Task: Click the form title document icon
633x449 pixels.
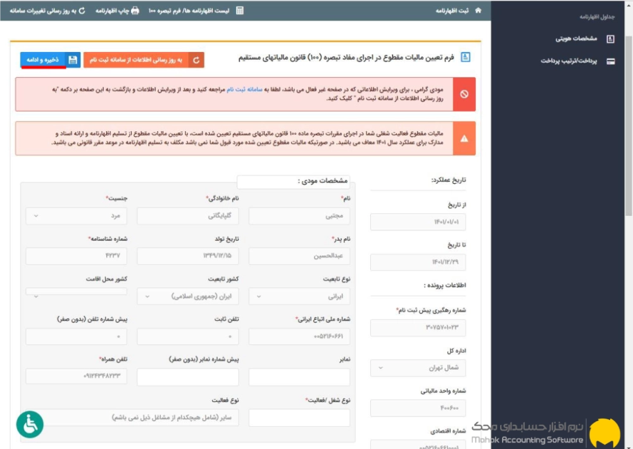Action: pos(465,58)
